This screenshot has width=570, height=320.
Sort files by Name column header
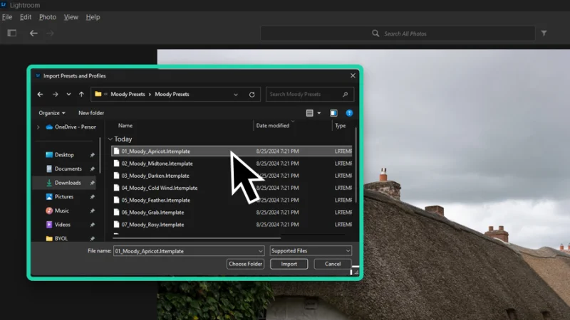[125, 126]
